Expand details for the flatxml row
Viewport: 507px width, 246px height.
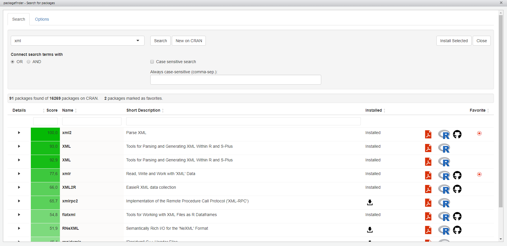coord(19,215)
